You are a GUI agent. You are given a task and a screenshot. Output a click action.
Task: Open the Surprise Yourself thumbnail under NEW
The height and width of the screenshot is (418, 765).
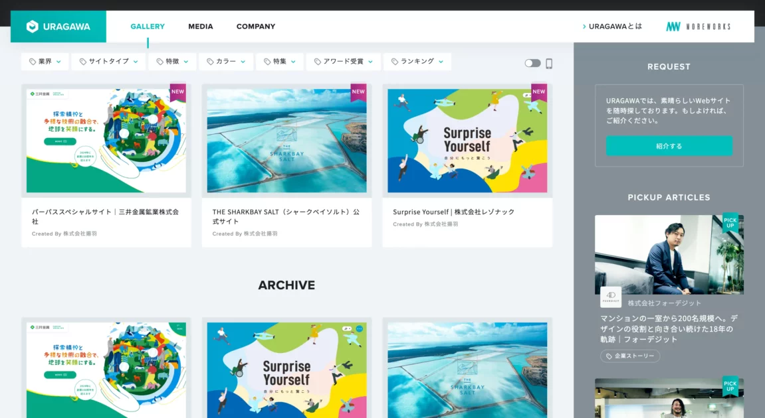click(x=467, y=141)
